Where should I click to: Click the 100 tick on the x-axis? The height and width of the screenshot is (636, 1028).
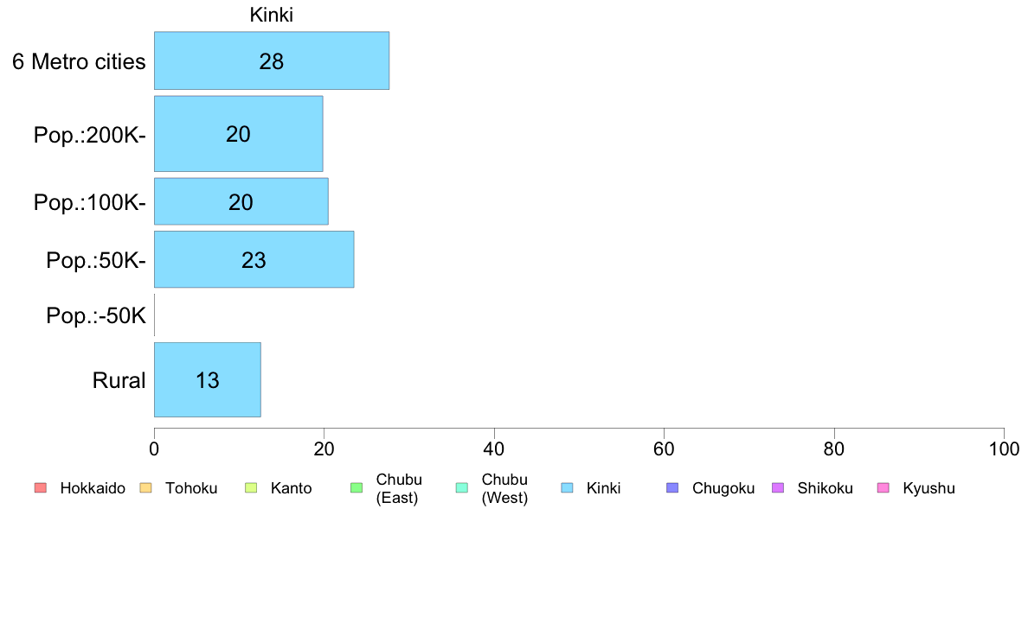click(1004, 449)
